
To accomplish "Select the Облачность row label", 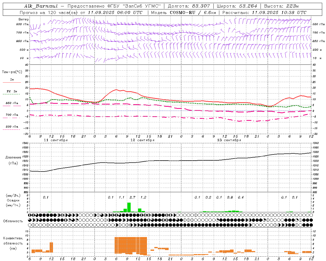I will tap(13, 221).
